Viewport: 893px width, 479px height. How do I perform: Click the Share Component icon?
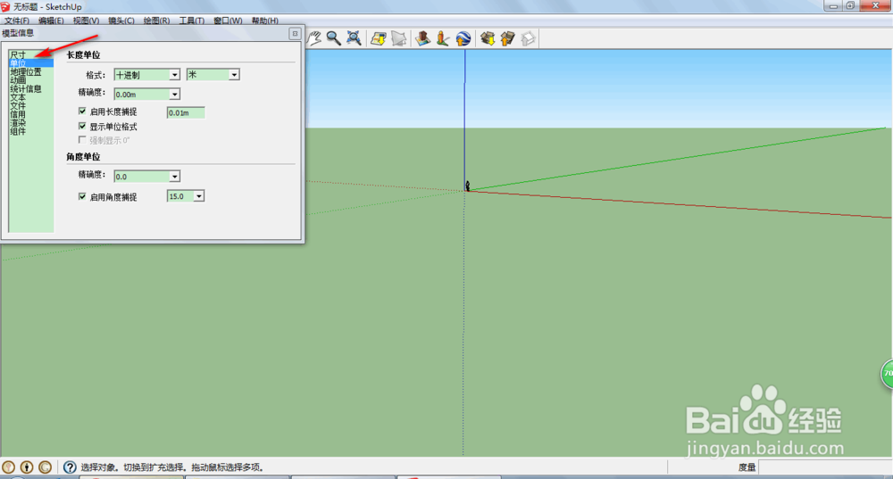click(x=528, y=38)
